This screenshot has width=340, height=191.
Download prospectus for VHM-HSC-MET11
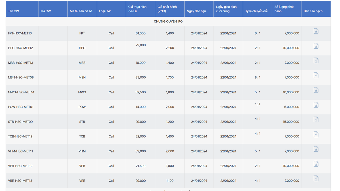(316, 149)
